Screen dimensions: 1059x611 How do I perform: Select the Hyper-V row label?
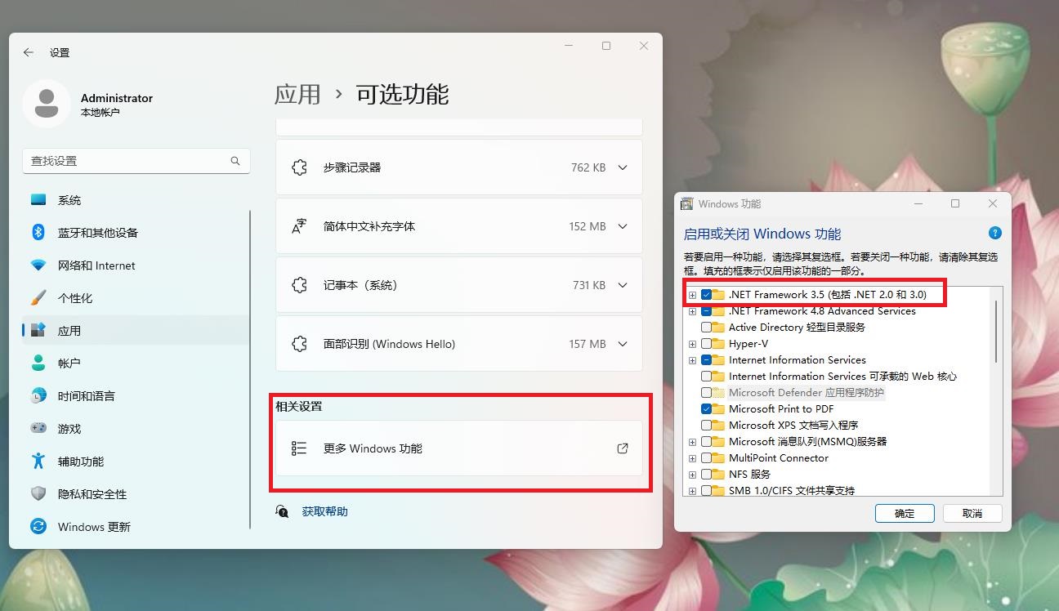click(x=748, y=344)
